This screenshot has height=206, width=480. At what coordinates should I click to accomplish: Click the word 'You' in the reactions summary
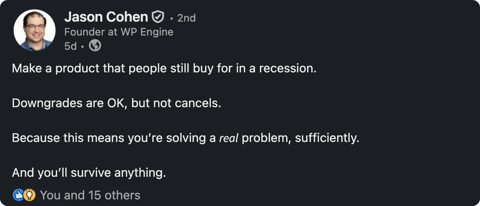tap(50, 195)
